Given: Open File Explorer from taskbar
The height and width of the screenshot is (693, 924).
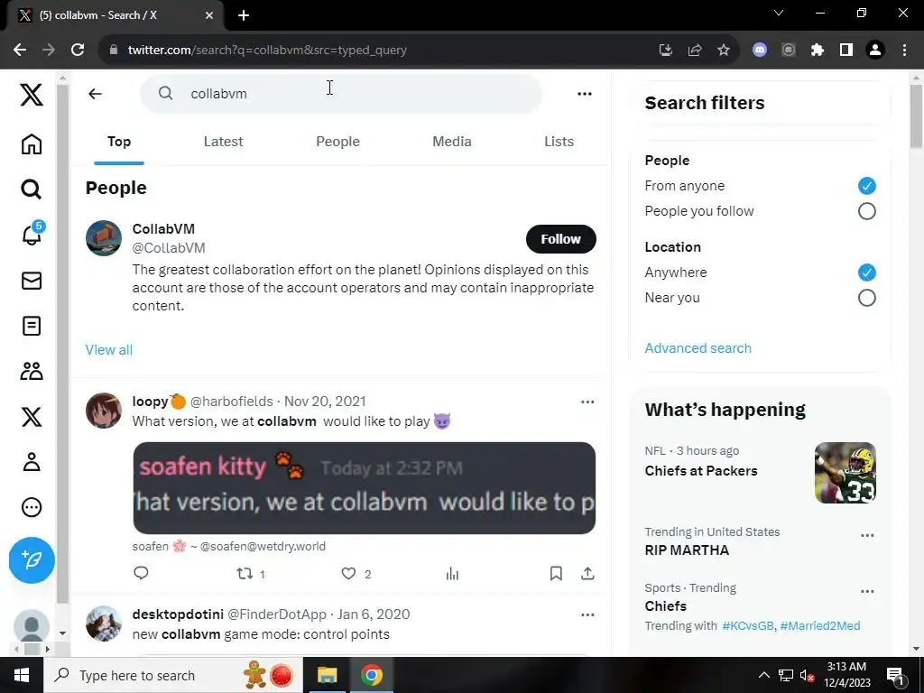Looking at the screenshot, I should pos(327,675).
